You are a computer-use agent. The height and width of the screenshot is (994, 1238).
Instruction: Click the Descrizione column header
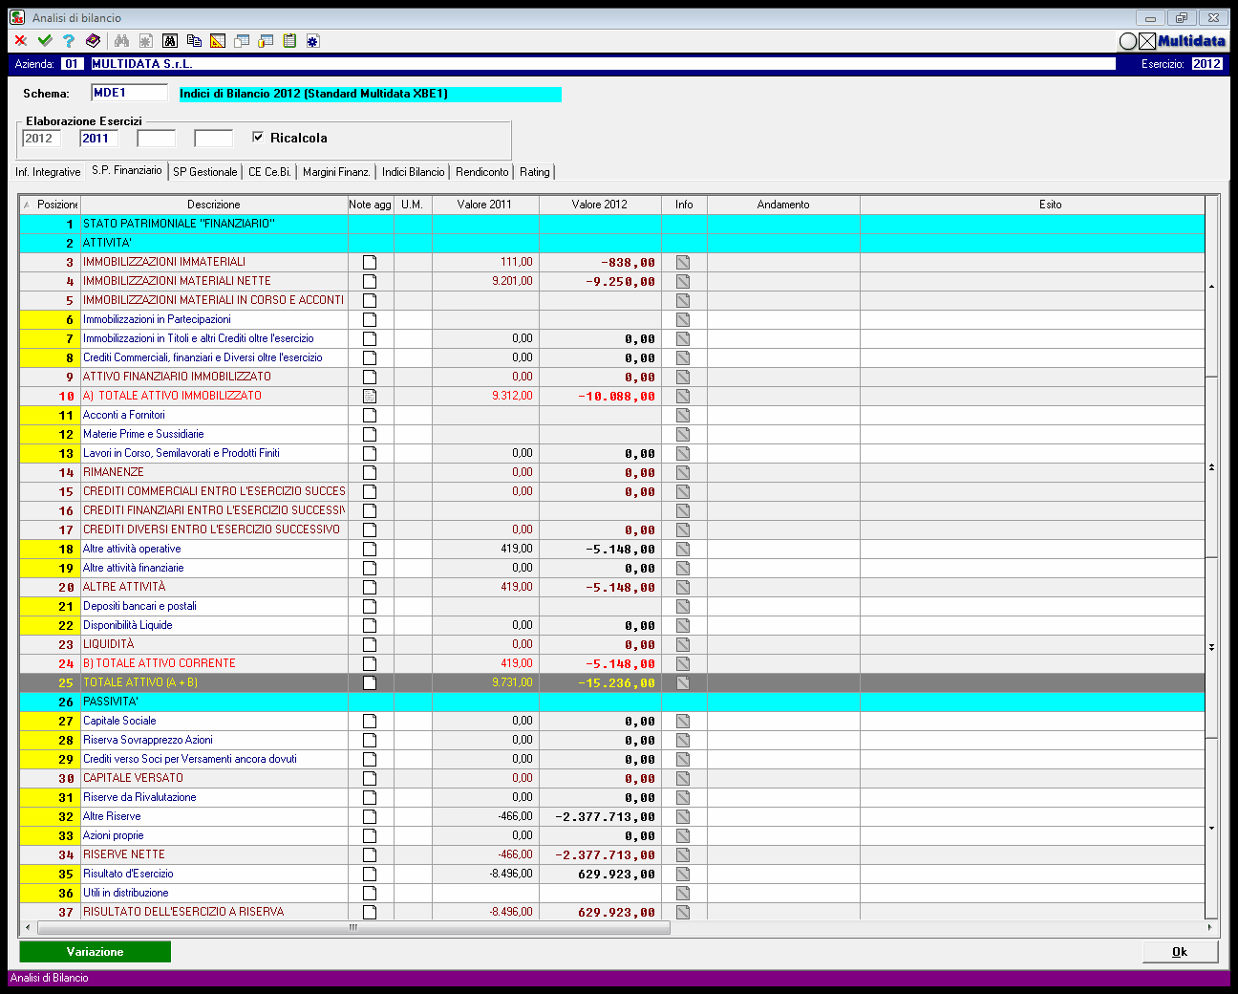[x=214, y=205]
